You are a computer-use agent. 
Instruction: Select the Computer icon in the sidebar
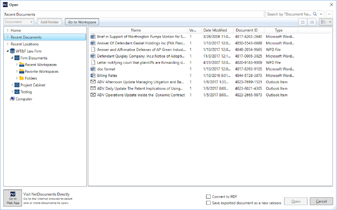pyautogui.click(x=13, y=99)
